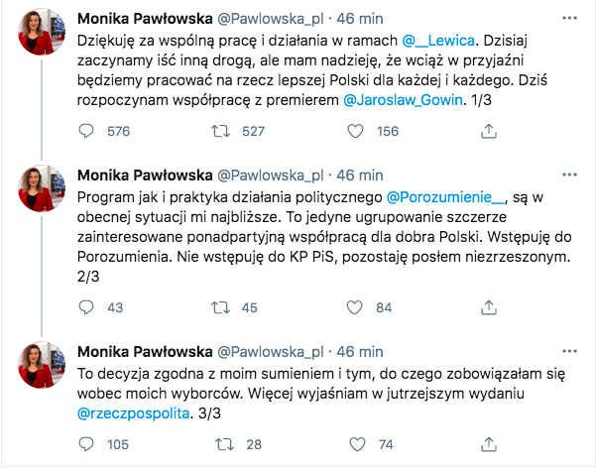Retweet the first tweet about Lewica
The width and height of the screenshot is (596, 469).
(x=222, y=131)
